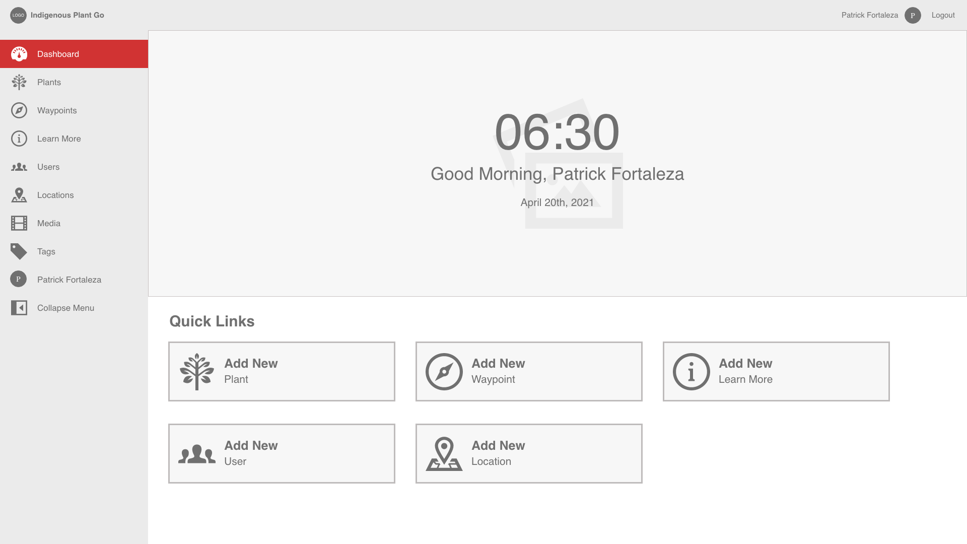The image size is (967, 544).
Task: Click the Waypoints compass icon in sidebar
Action: pyautogui.click(x=19, y=110)
